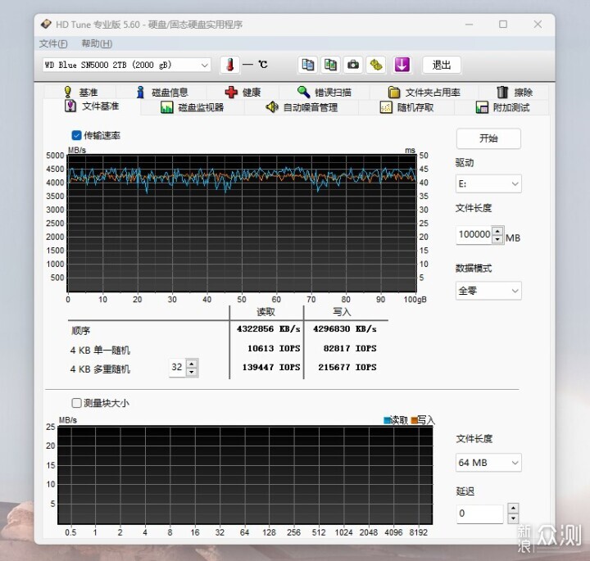The width and height of the screenshot is (590, 561).
Task: Open the 磁盘监视器 disk monitor tab
Action: coord(193,107)
